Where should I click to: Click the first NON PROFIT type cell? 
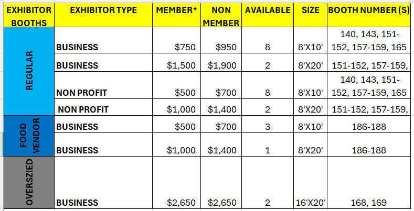click(x=103, y=85)
